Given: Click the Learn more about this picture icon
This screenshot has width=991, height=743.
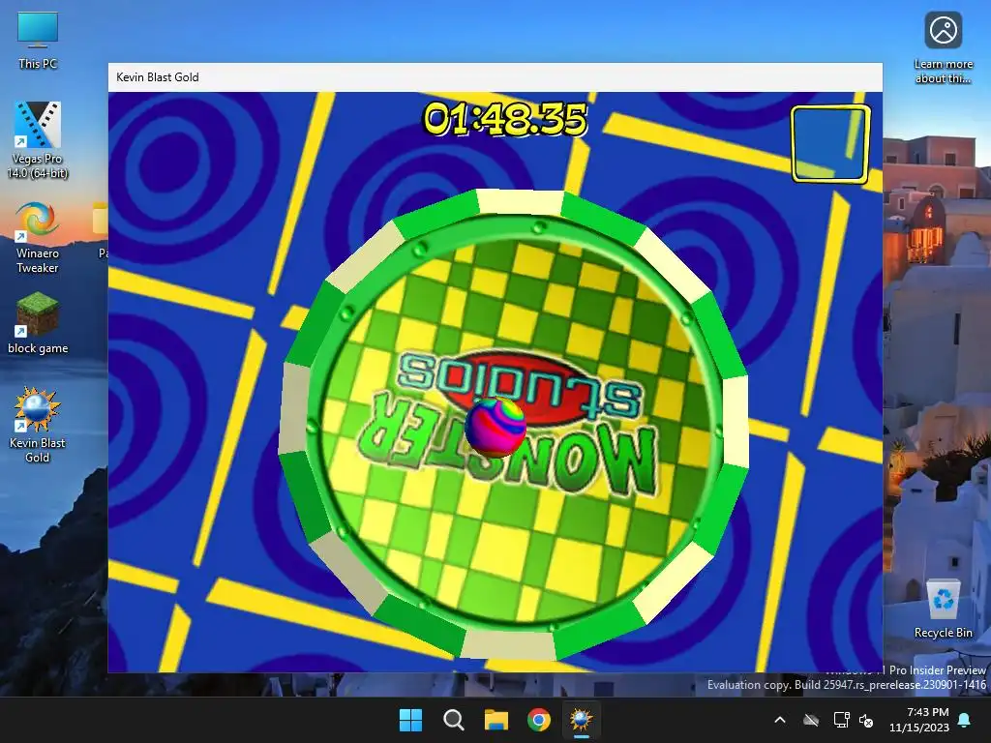Looking at the screenshot, I should 943,48.
